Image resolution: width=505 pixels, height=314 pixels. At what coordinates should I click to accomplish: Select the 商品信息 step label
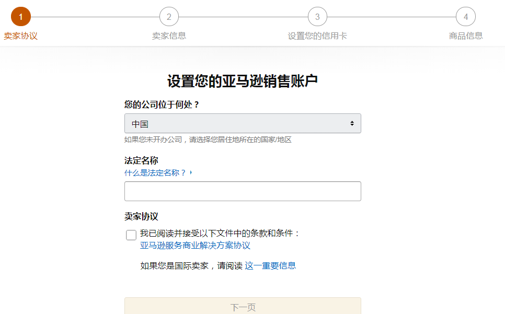[x=466, y=36]
